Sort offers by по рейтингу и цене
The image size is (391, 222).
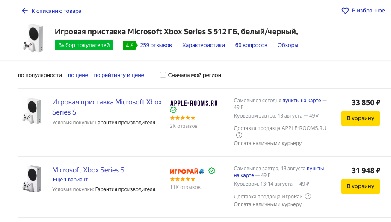point(119,75)
